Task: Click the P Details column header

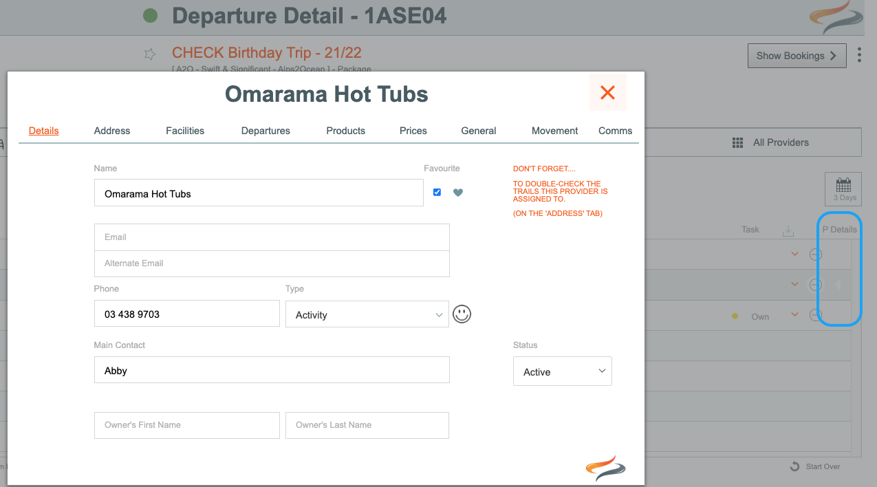Action: pyautogui.click(x=840, y=230)
